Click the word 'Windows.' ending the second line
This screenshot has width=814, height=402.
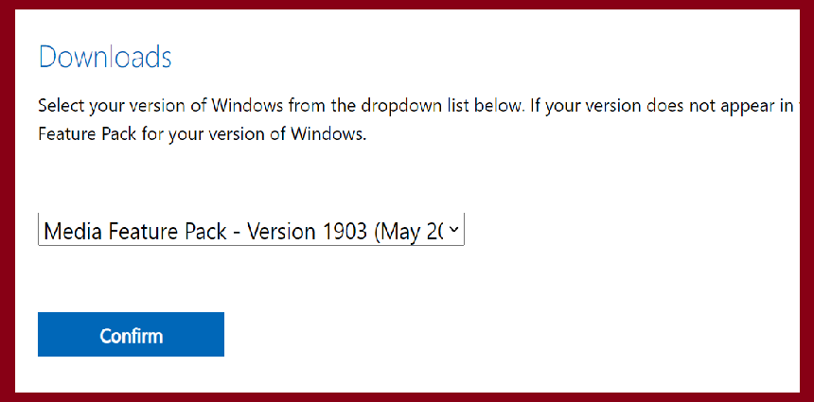[328, 134]
